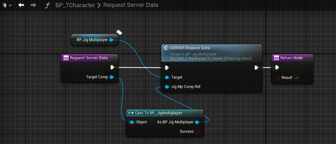
Task: Click the Target Comp output pin
Action: point(111,77)
